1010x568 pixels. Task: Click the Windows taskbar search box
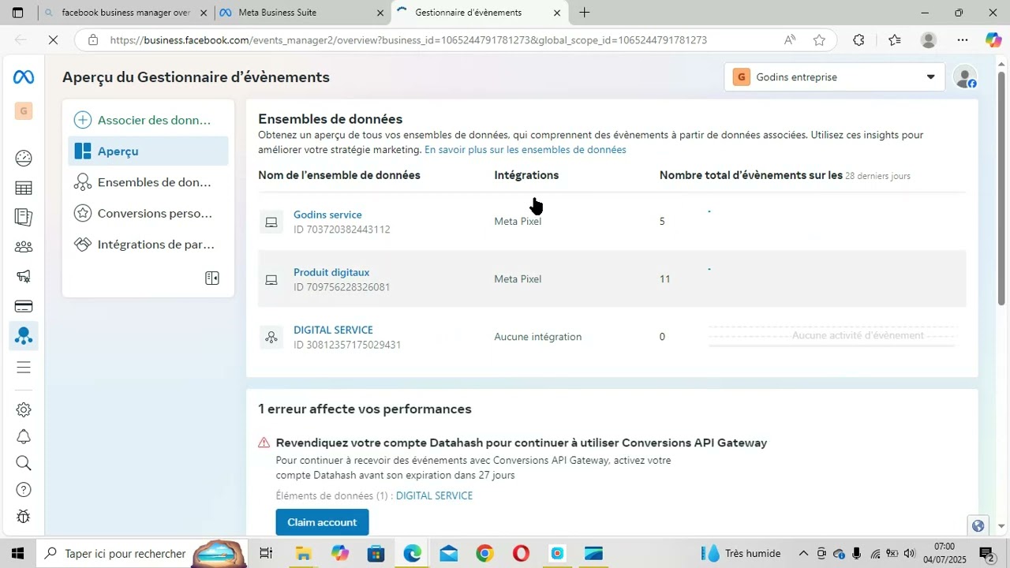pyautogui.click(x=142, y=554)
